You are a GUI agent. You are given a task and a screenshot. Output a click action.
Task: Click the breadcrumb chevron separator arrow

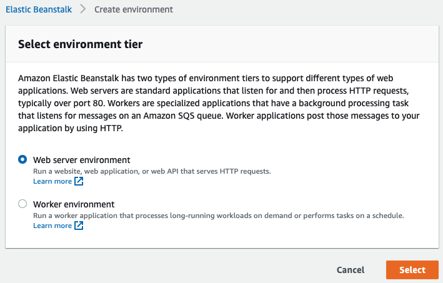coord(82,9)
